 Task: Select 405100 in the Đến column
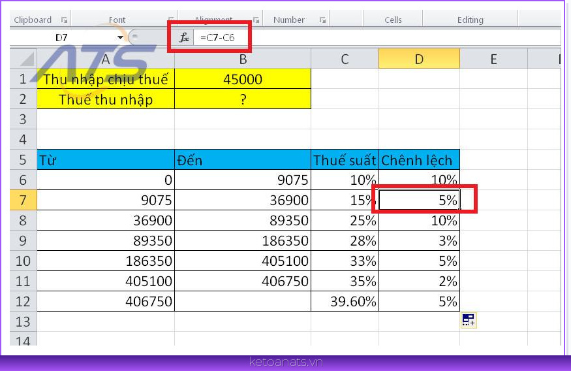tap(243, 261)
